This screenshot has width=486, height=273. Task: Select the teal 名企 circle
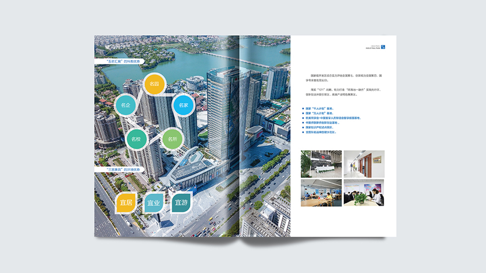pyautogui.click(x=125, y=105)
